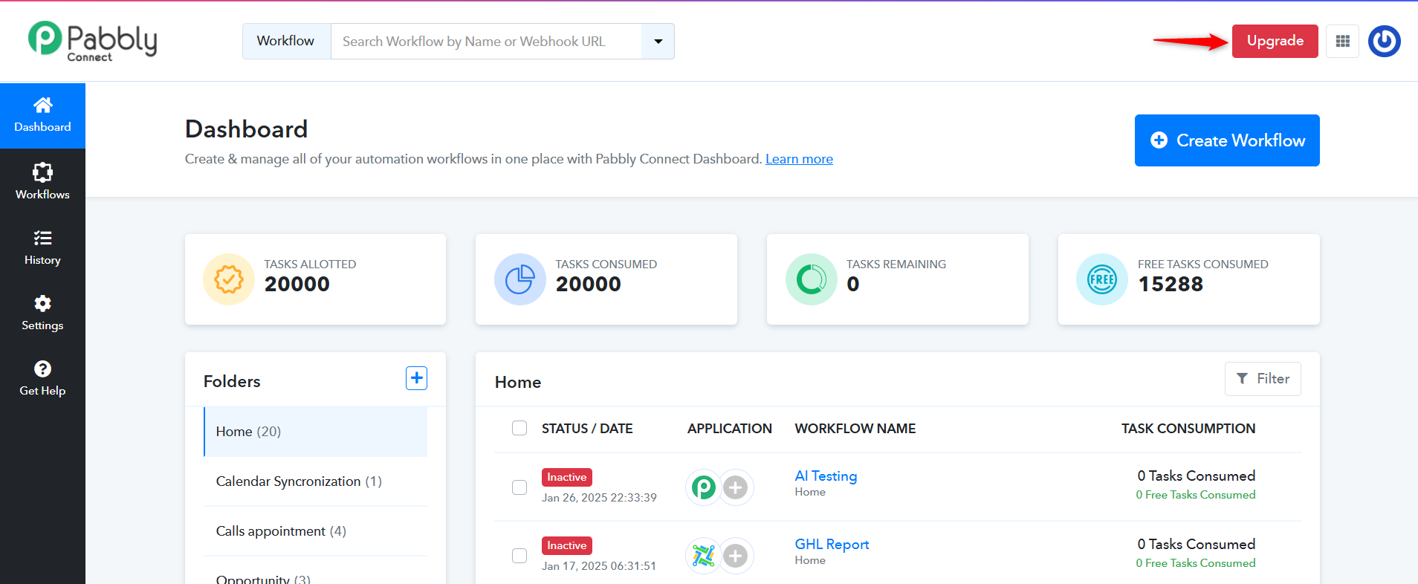Open the account power icon menu
Image resolution: width=1418 pixels, height=584 pixels.
(x=1385, y=41)
